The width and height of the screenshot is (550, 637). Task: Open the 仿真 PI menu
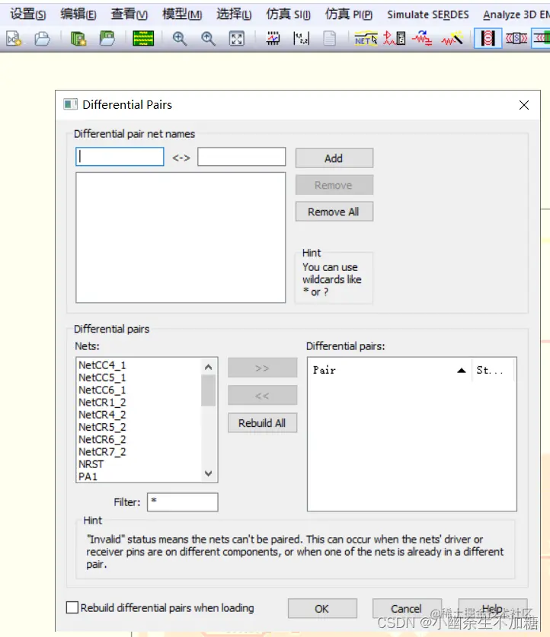(348, 14)
